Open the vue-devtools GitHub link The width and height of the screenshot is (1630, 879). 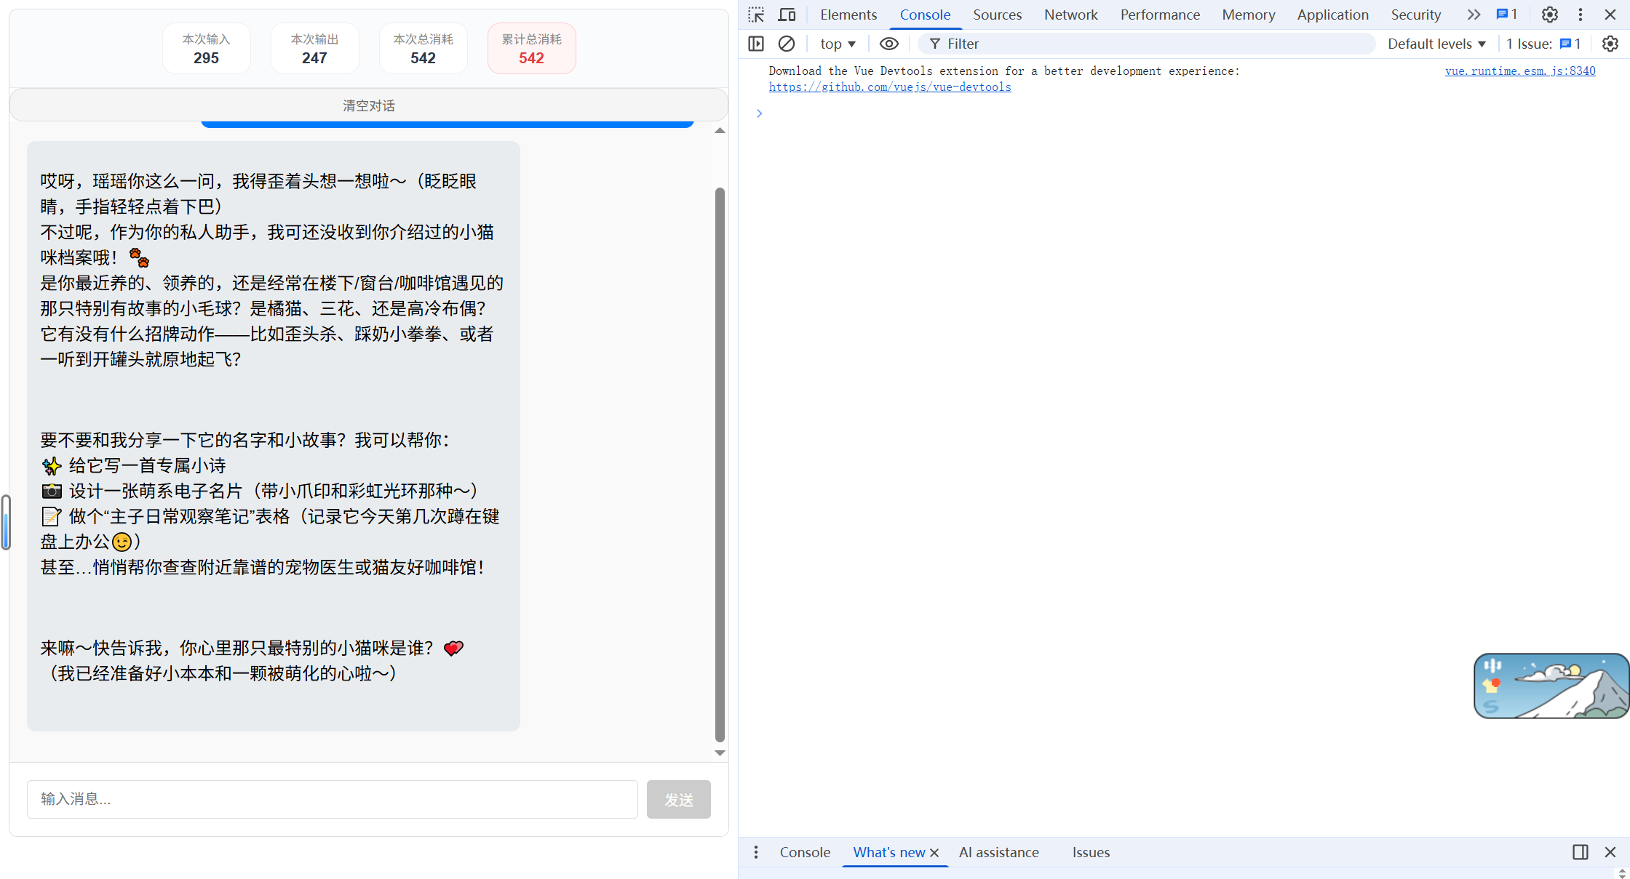(890, 87)
